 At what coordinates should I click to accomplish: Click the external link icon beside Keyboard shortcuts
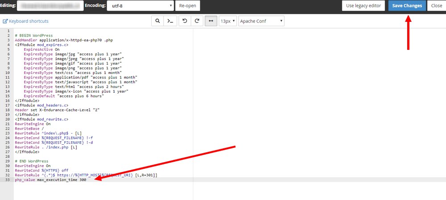pyautogui.click(x=5, y=21)
